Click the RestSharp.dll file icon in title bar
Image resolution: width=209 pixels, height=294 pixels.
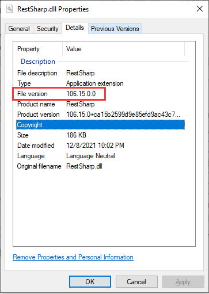[x=9, y=9]
